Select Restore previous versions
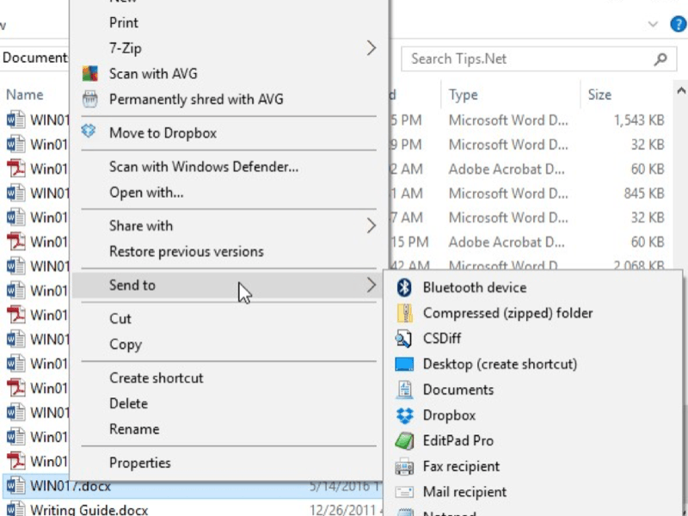The image size is (688, 516). coord(187,252)
